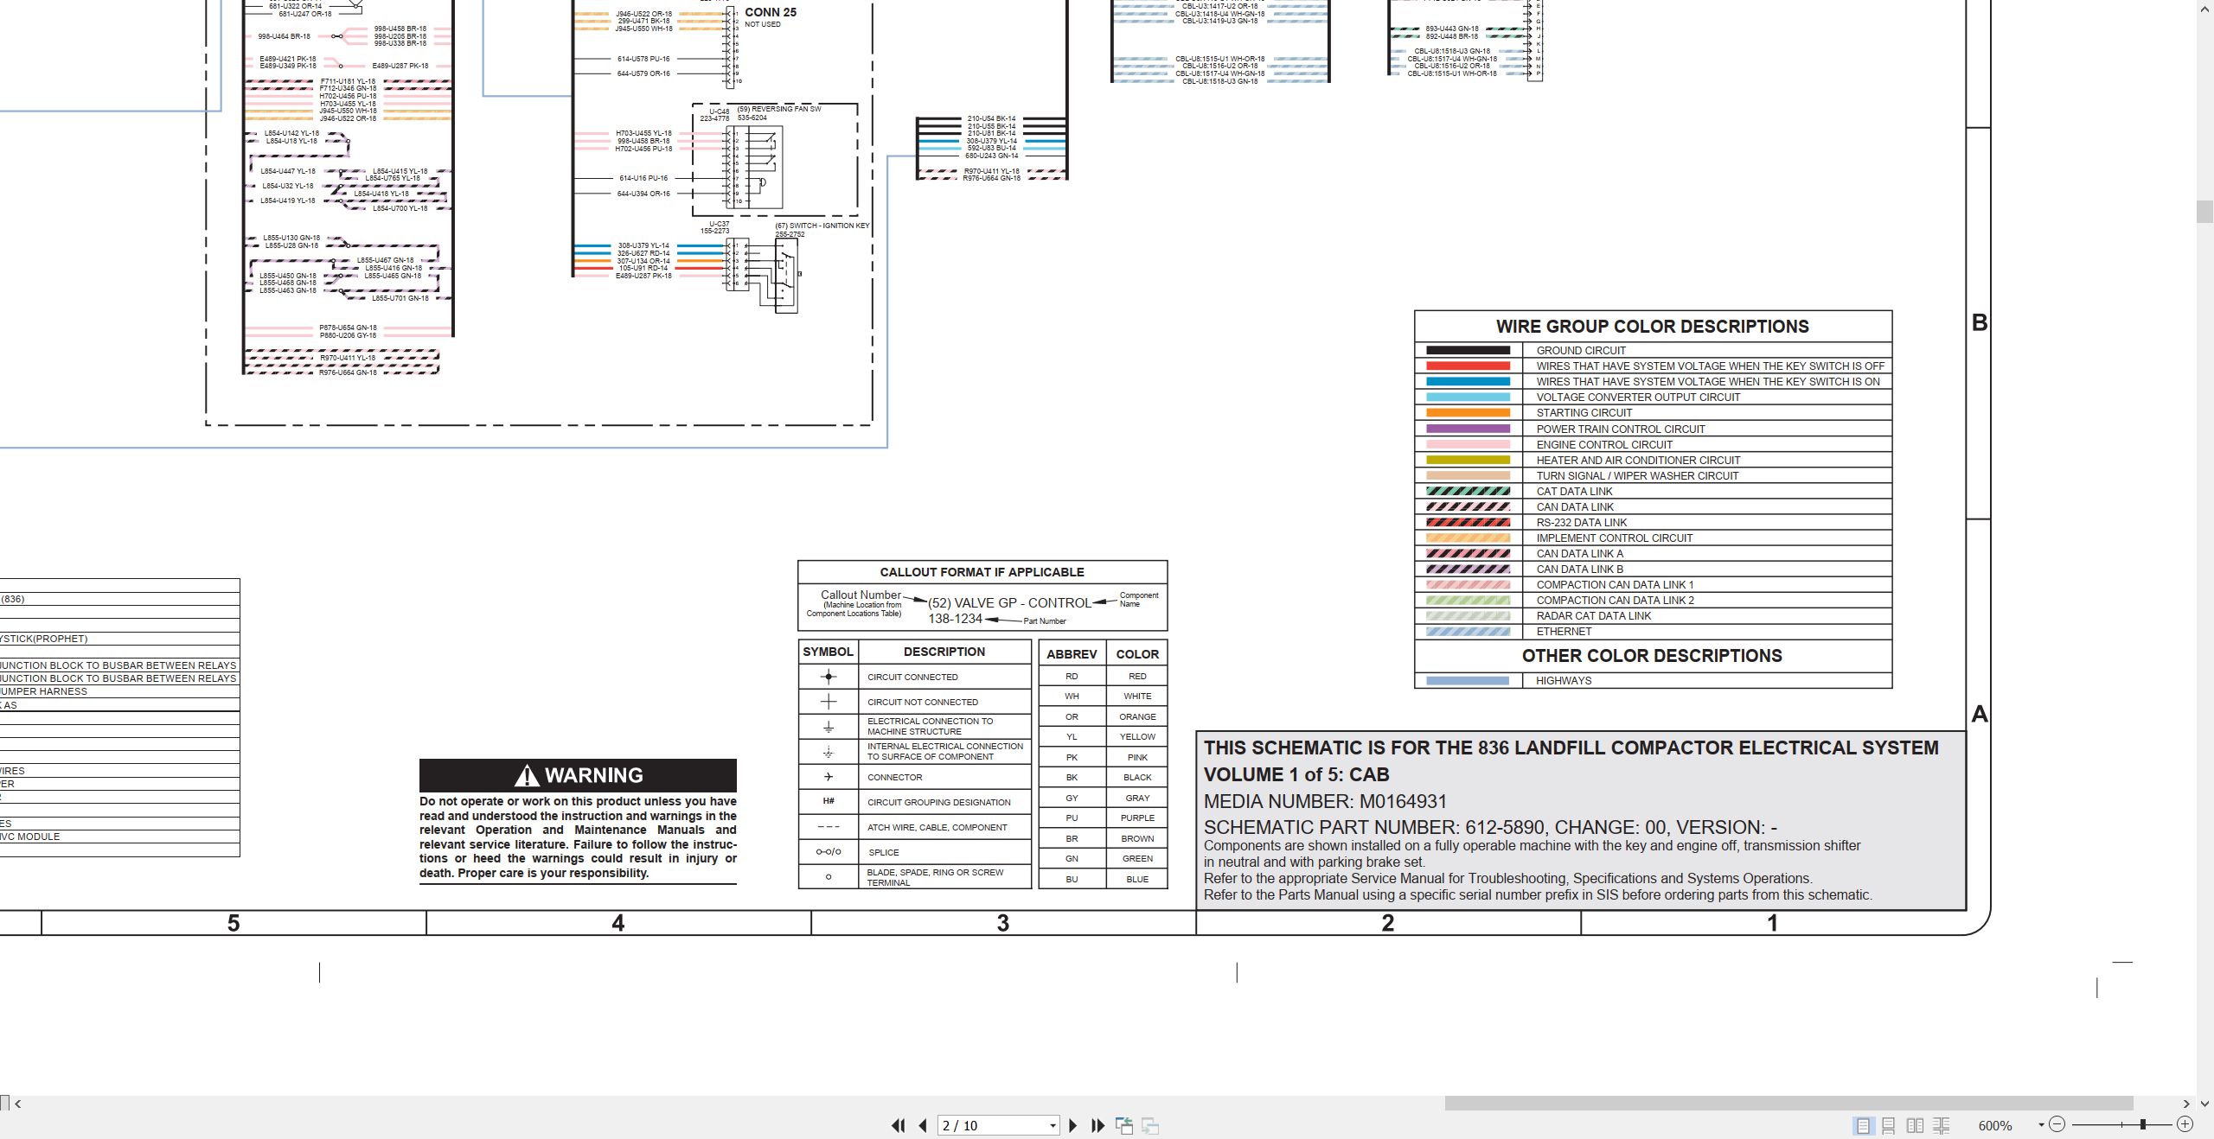Go to the first page
The height and width of the screenshot is (1139, 2214).
point(898,1125)
